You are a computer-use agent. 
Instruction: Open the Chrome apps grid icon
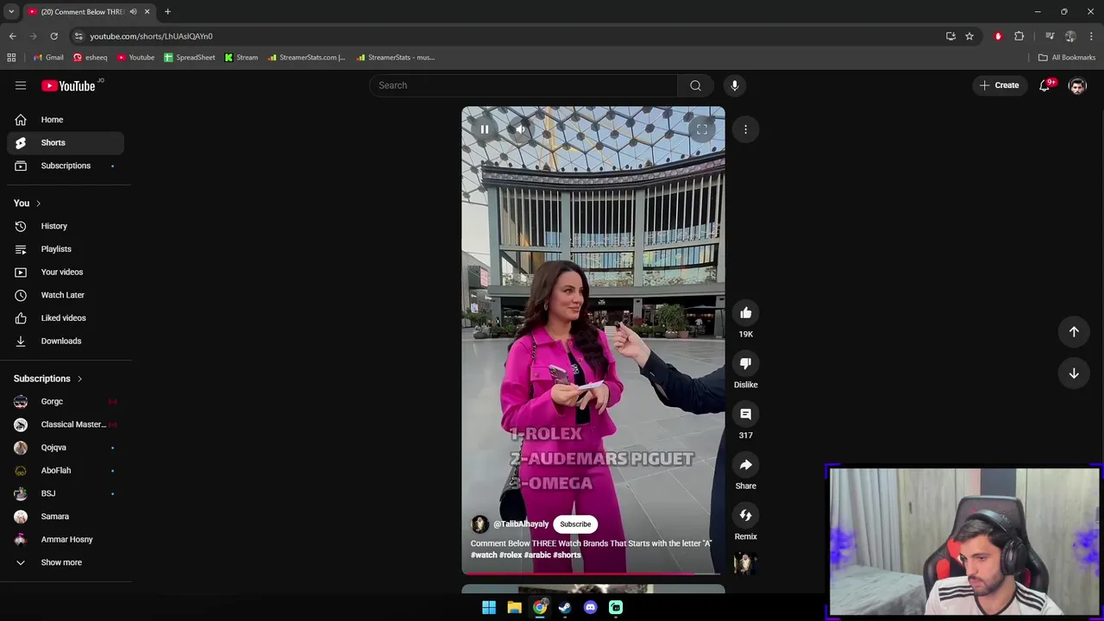[x=11, y=58]
